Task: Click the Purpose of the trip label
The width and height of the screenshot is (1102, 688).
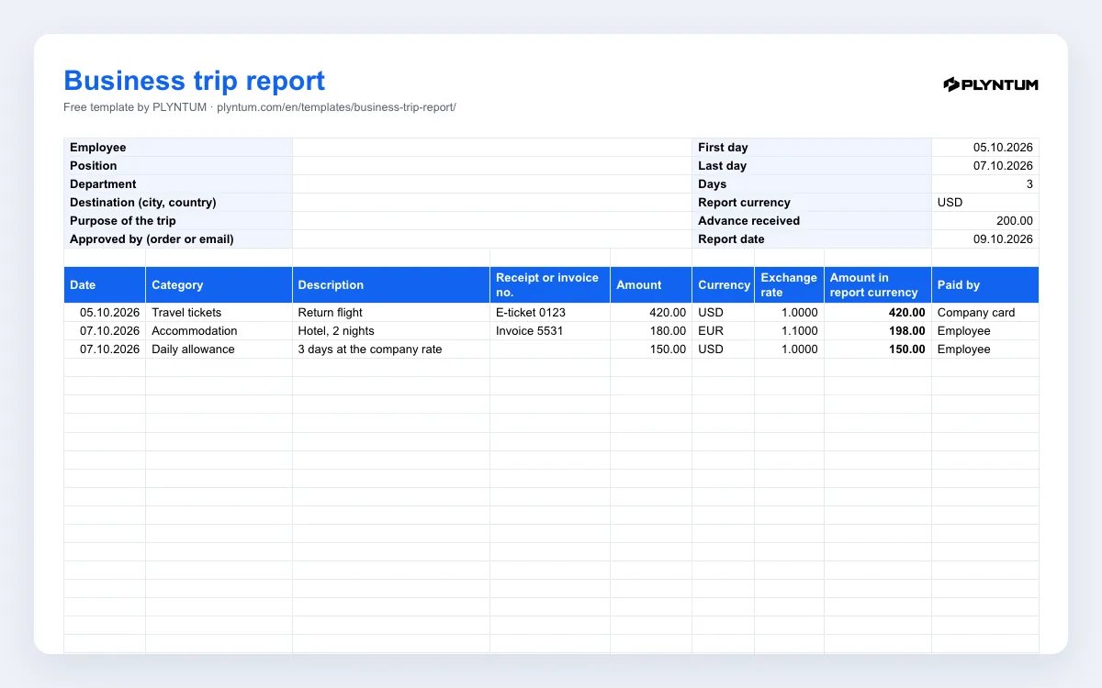Action: pos(123,221)
